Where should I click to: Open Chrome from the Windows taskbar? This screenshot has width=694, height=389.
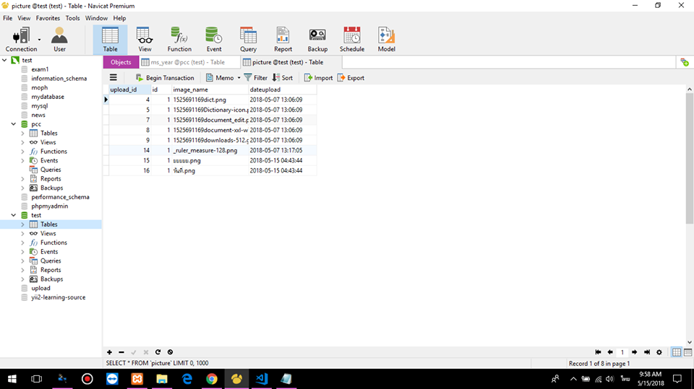coord(211,378)
